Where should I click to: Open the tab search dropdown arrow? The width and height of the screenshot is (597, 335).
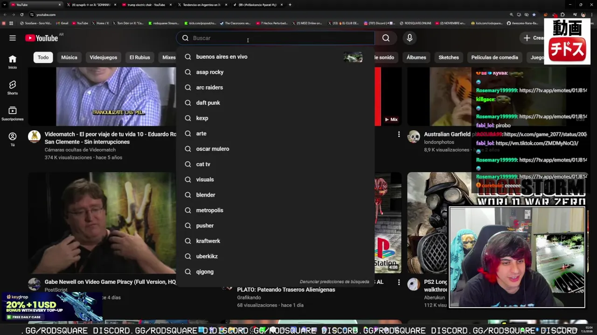(x=5, y=5)
